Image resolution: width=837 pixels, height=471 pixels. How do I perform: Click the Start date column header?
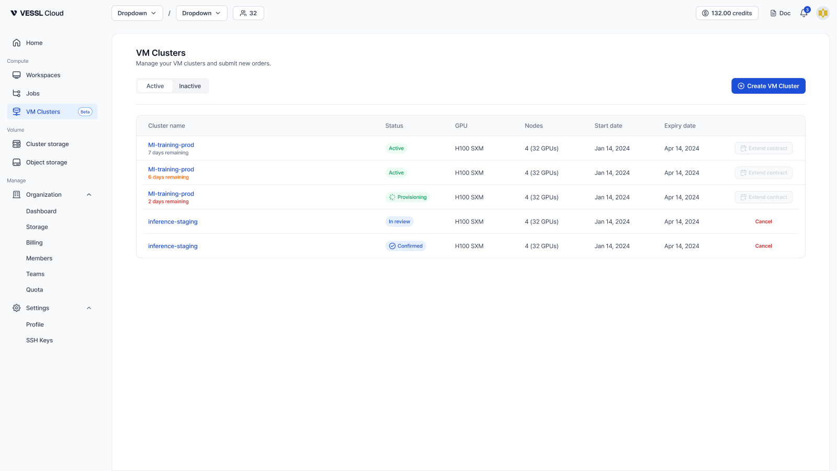pos(608,126)
